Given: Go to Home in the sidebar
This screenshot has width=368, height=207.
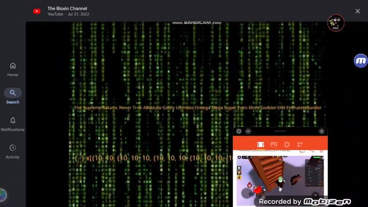Looking at the screenshot, I should 13,70.
